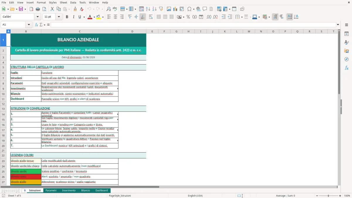Screen dimensions: 352x198
Task: Open the Format menu
Action: click(x=41, y=2)
